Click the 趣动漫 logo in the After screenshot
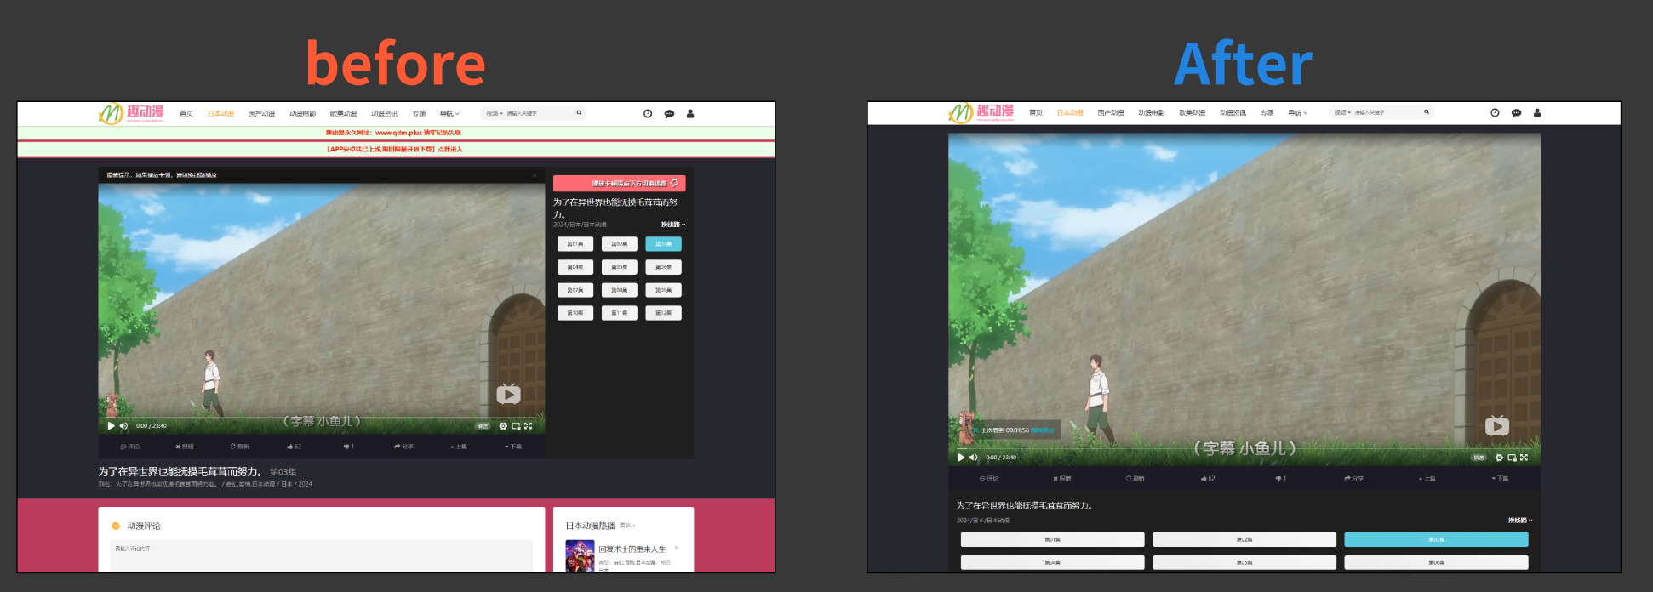Image resolution: width=1653 pixels, height=592 pixels. [981, 112]
